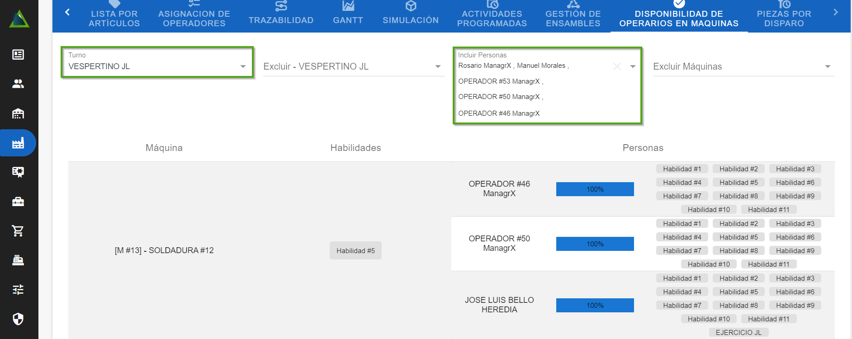Image resolution: width=852 pixels, height=339 pixels.
Task: Click the shield icon in the sidebar
Action: click(x=18, y=319)
